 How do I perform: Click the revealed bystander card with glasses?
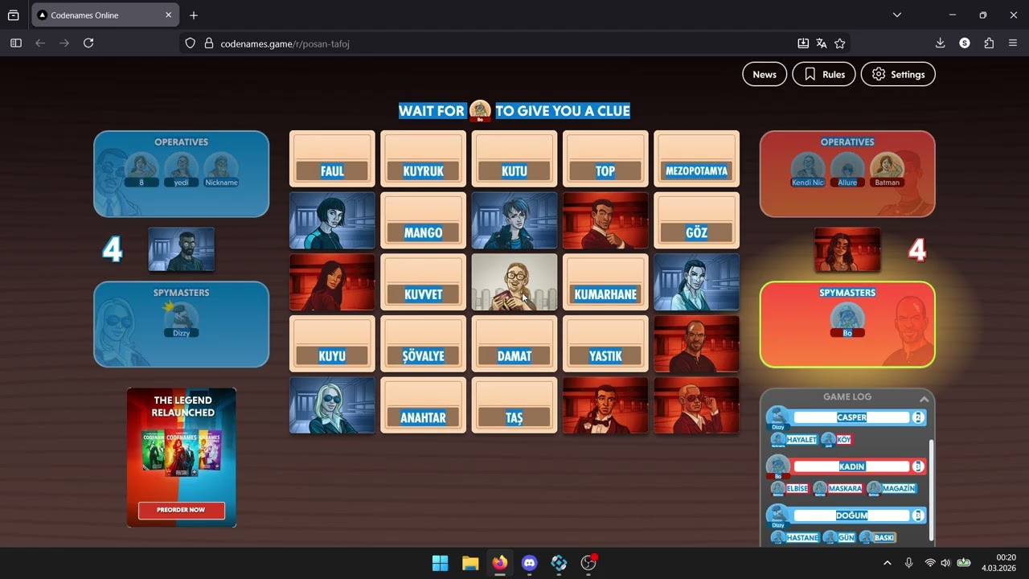(514, 282)
